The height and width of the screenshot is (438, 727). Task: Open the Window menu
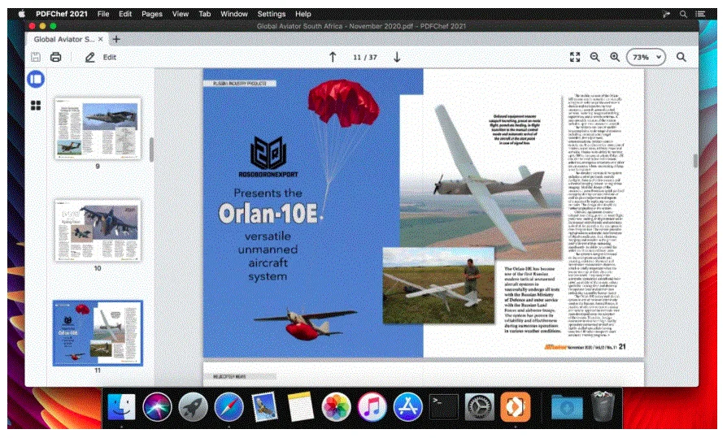click(234, 14)
